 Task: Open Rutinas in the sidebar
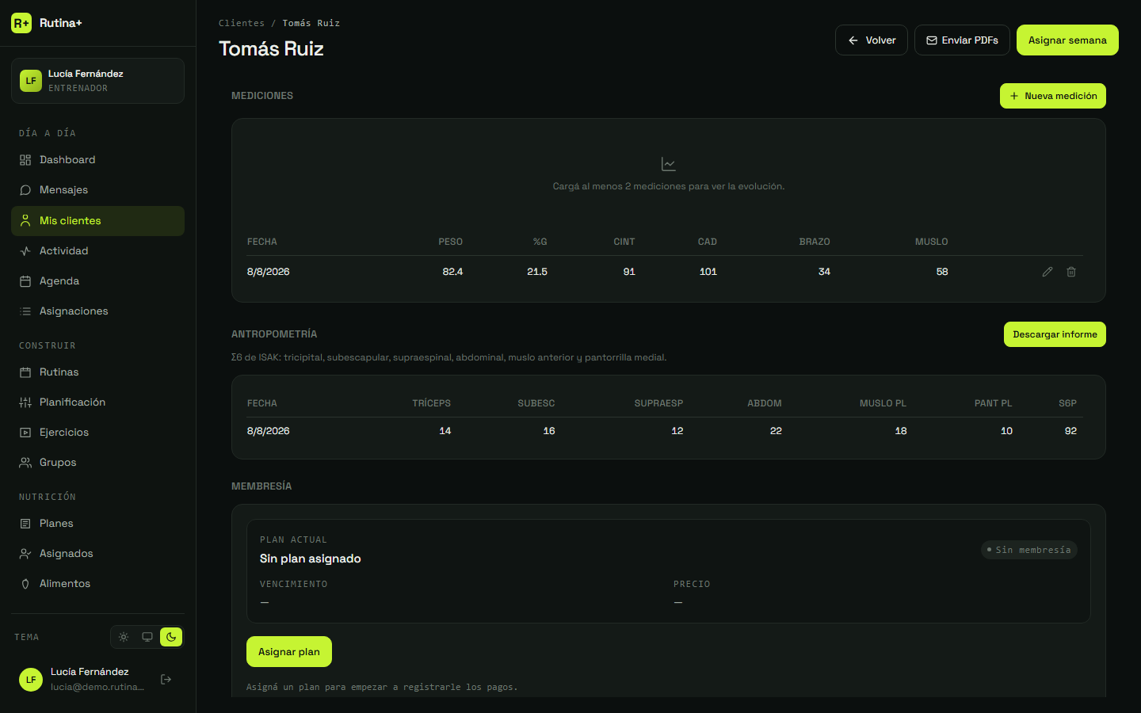pos(97,372)
